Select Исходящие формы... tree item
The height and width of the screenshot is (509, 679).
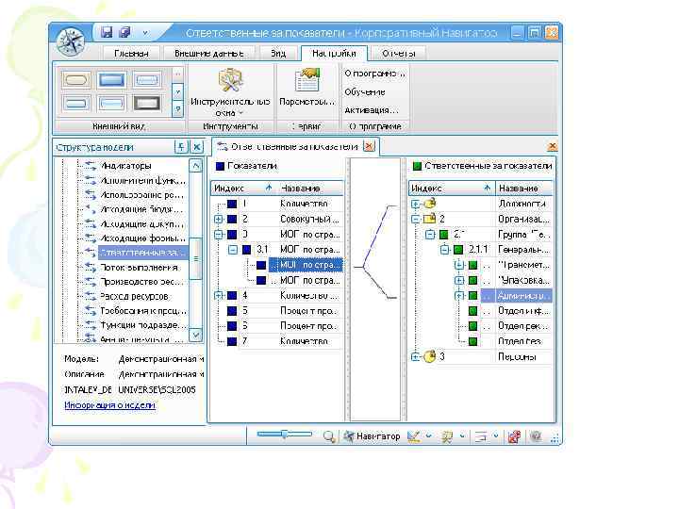click(142, 238)
